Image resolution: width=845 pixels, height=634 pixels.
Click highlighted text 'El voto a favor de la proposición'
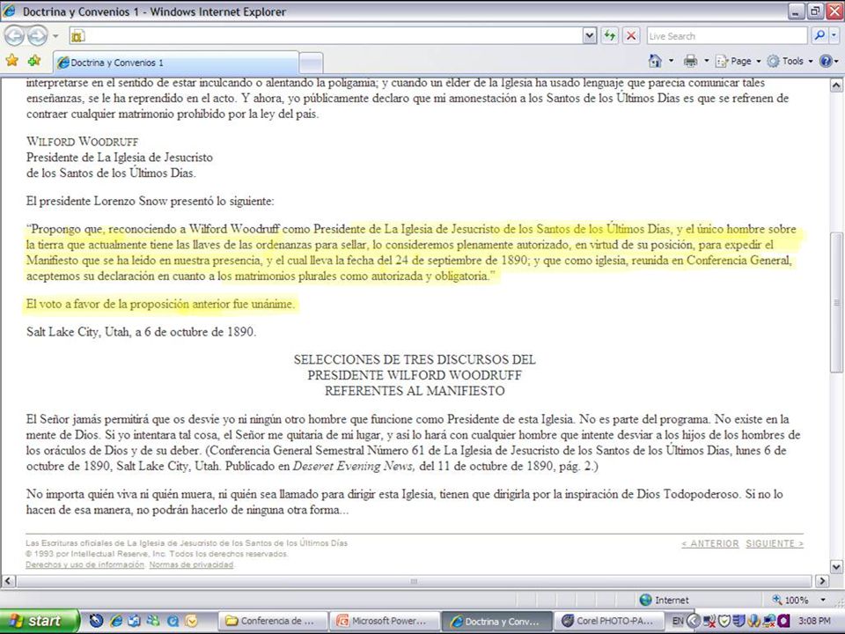tap(107, 304)
